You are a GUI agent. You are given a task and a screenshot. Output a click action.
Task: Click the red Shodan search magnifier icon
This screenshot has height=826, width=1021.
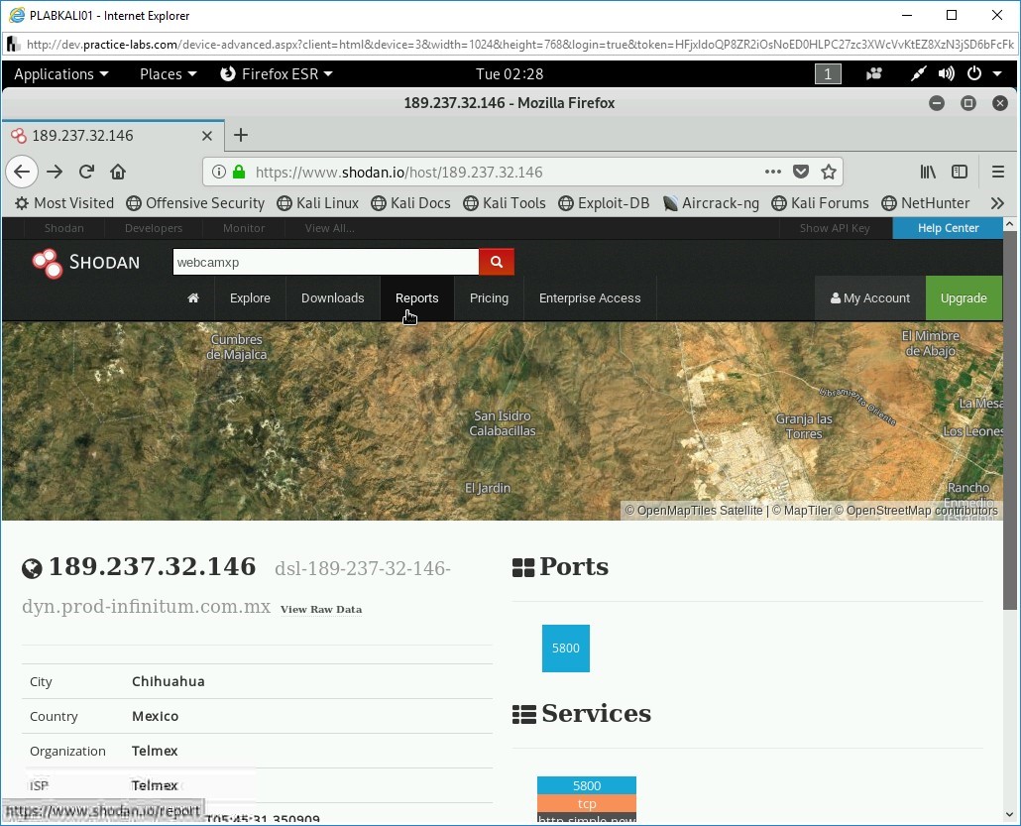tap(496, 262)
